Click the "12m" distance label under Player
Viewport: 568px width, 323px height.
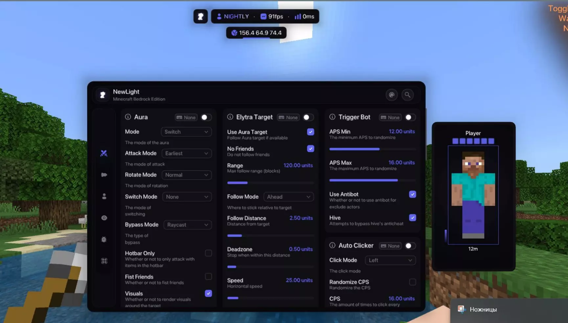point(473,249)
